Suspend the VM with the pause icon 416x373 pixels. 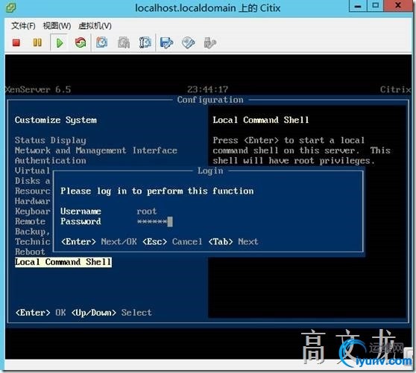(37, 42)
